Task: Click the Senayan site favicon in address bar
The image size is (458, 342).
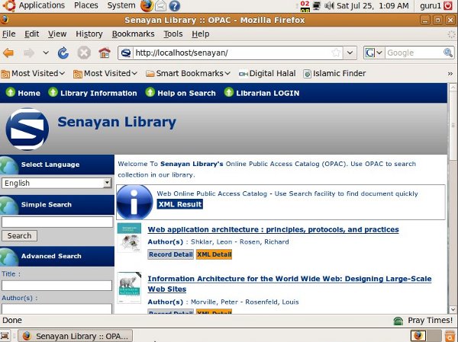Action: (x=126, y=53)
